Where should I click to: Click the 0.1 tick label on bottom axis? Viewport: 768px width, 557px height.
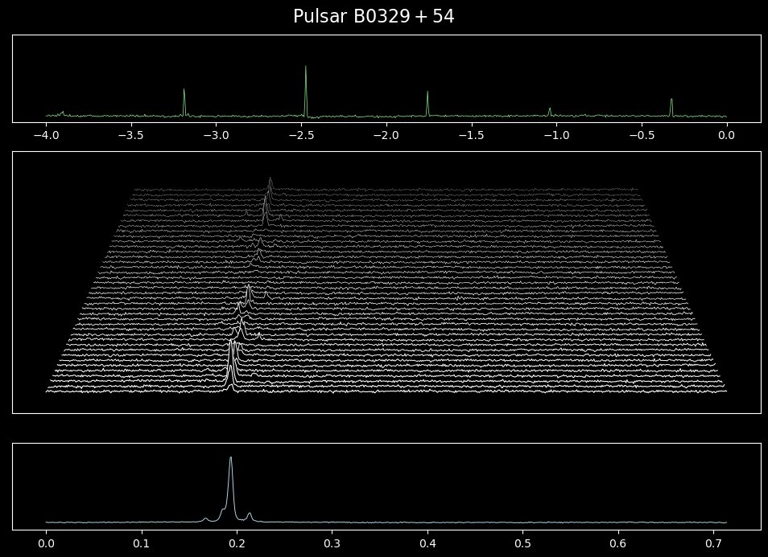(x=142, y=543)
